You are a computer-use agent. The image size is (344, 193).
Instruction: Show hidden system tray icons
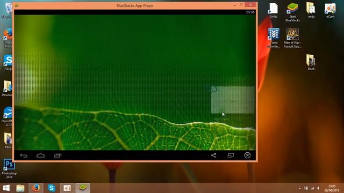tap(300, 188)
